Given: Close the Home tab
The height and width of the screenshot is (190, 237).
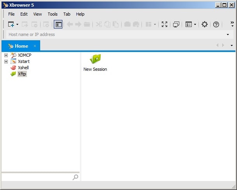Looking at the screenshot, I should click(x=35, y=46).
